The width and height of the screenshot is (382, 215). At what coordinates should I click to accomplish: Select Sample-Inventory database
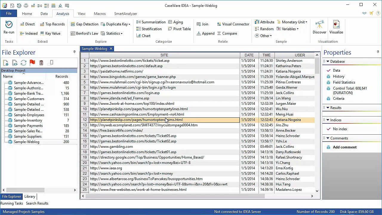pyautogui.click(x=28, y=120)
